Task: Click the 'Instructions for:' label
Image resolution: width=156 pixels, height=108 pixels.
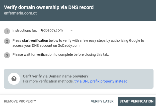Action: [x=25, y=30]
